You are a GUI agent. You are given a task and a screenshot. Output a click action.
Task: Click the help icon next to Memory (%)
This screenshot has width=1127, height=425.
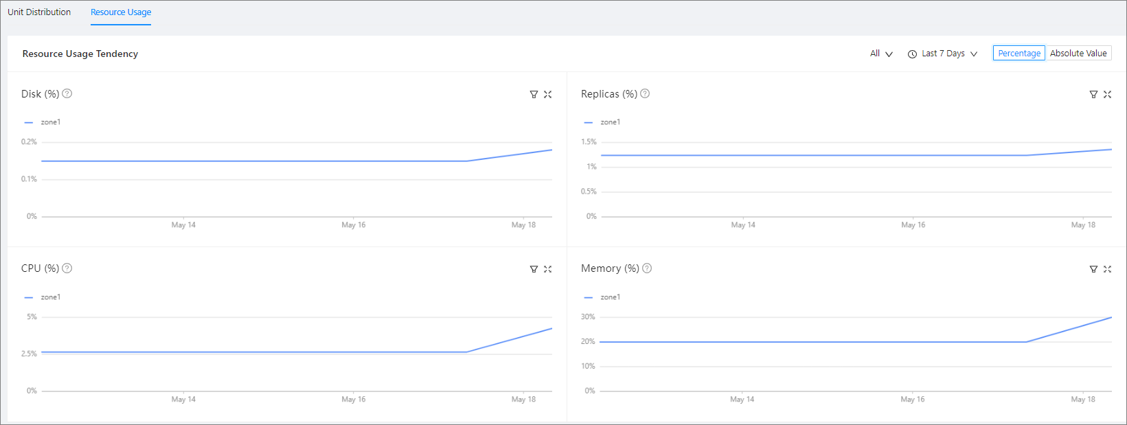(x=647, y=268)
